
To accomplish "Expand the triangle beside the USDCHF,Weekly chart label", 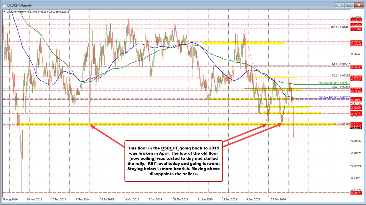I will click(x=4, y=11).
